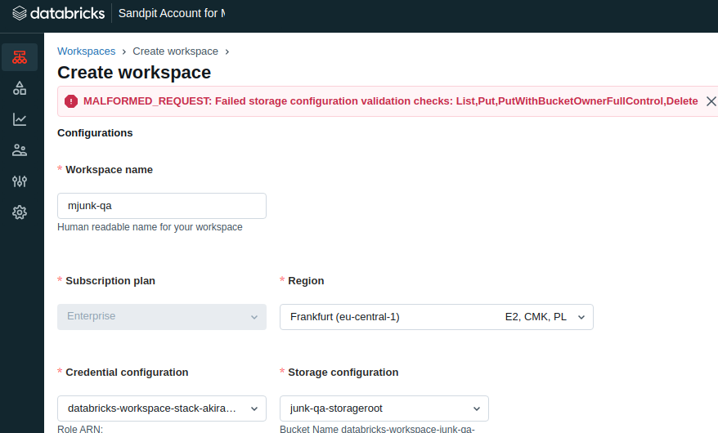Open the User management sidebar icon
The width and height of the screenshot is (718, 433).
point(20,150)
